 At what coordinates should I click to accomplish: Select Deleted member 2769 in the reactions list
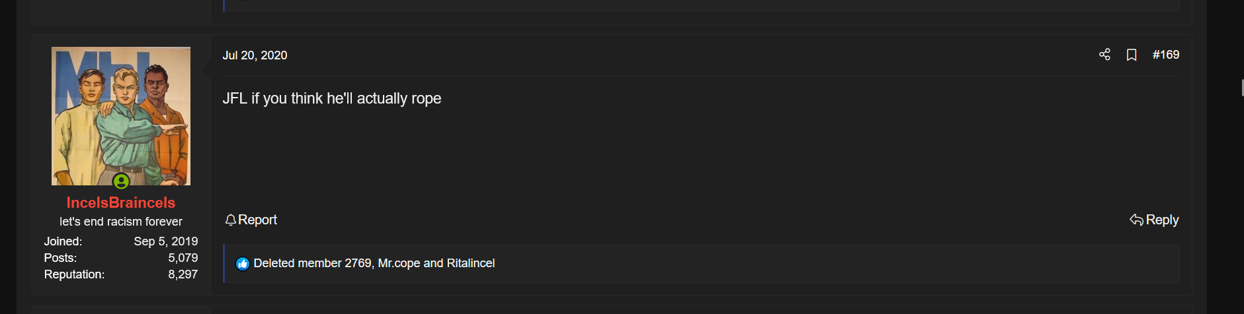313,263
